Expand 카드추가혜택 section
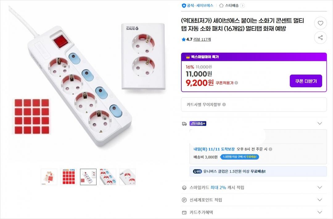The width and height of the screenshot is (333, 219). 320,212
